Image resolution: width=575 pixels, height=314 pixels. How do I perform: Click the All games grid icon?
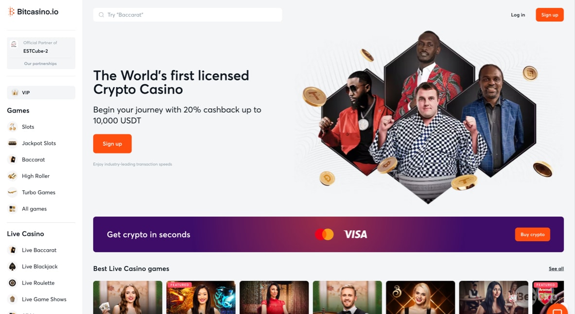tap(13, 209)
